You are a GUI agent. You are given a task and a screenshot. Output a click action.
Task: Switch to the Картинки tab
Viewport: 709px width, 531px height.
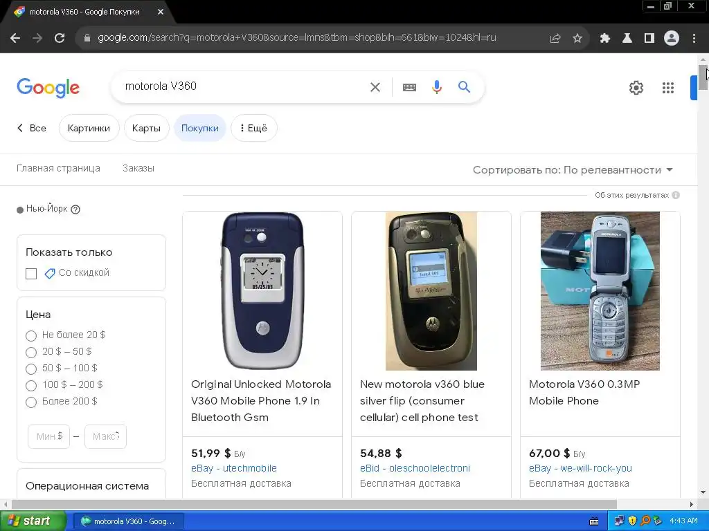click(89, 128)
